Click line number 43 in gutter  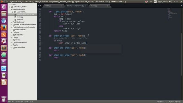tap(40, 60)
